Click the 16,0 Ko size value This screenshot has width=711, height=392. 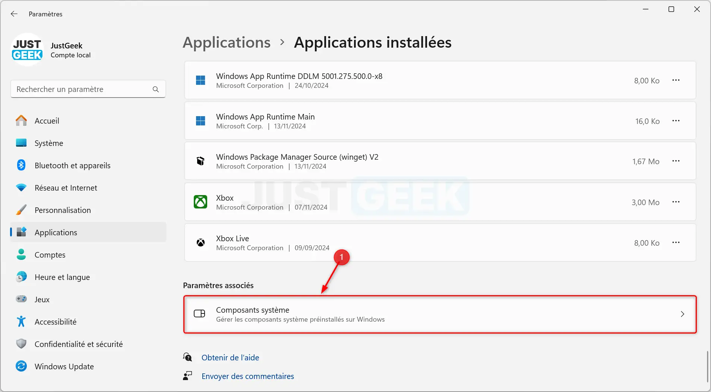648,121
